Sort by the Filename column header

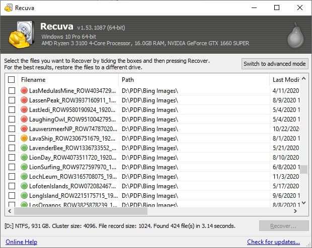(68, 80)
